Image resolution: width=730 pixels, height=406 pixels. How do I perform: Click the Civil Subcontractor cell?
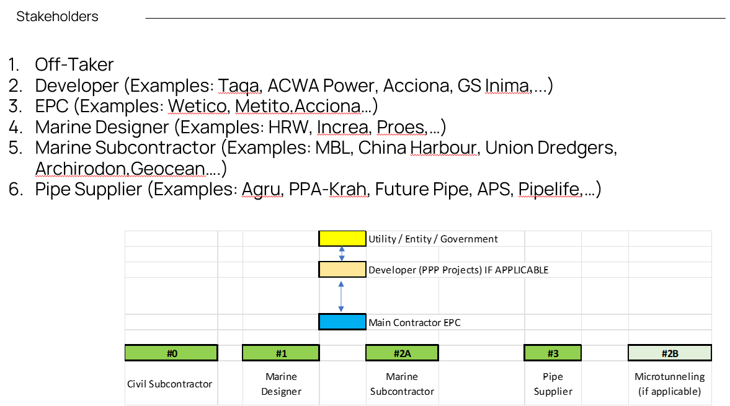click(171, 384)
